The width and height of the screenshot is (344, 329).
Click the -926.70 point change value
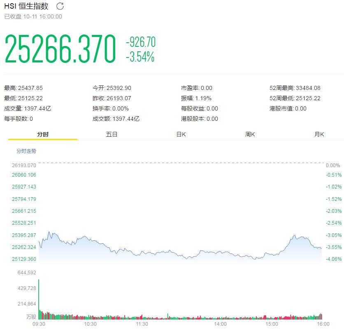pyautogui.click(x=141, y=42)
